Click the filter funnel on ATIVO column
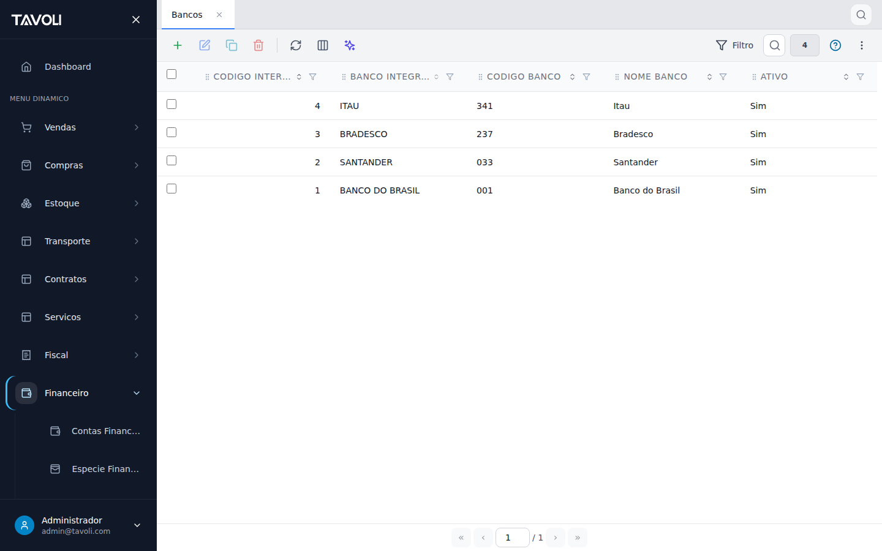 (860, 77)
